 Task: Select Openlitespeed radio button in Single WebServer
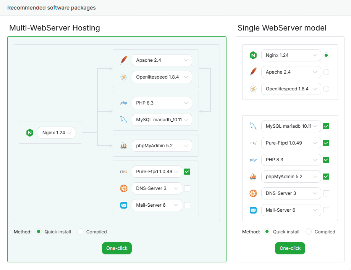coord(326,89)
